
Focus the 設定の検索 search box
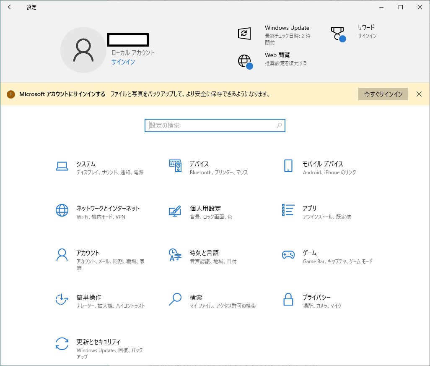point(215,125)
